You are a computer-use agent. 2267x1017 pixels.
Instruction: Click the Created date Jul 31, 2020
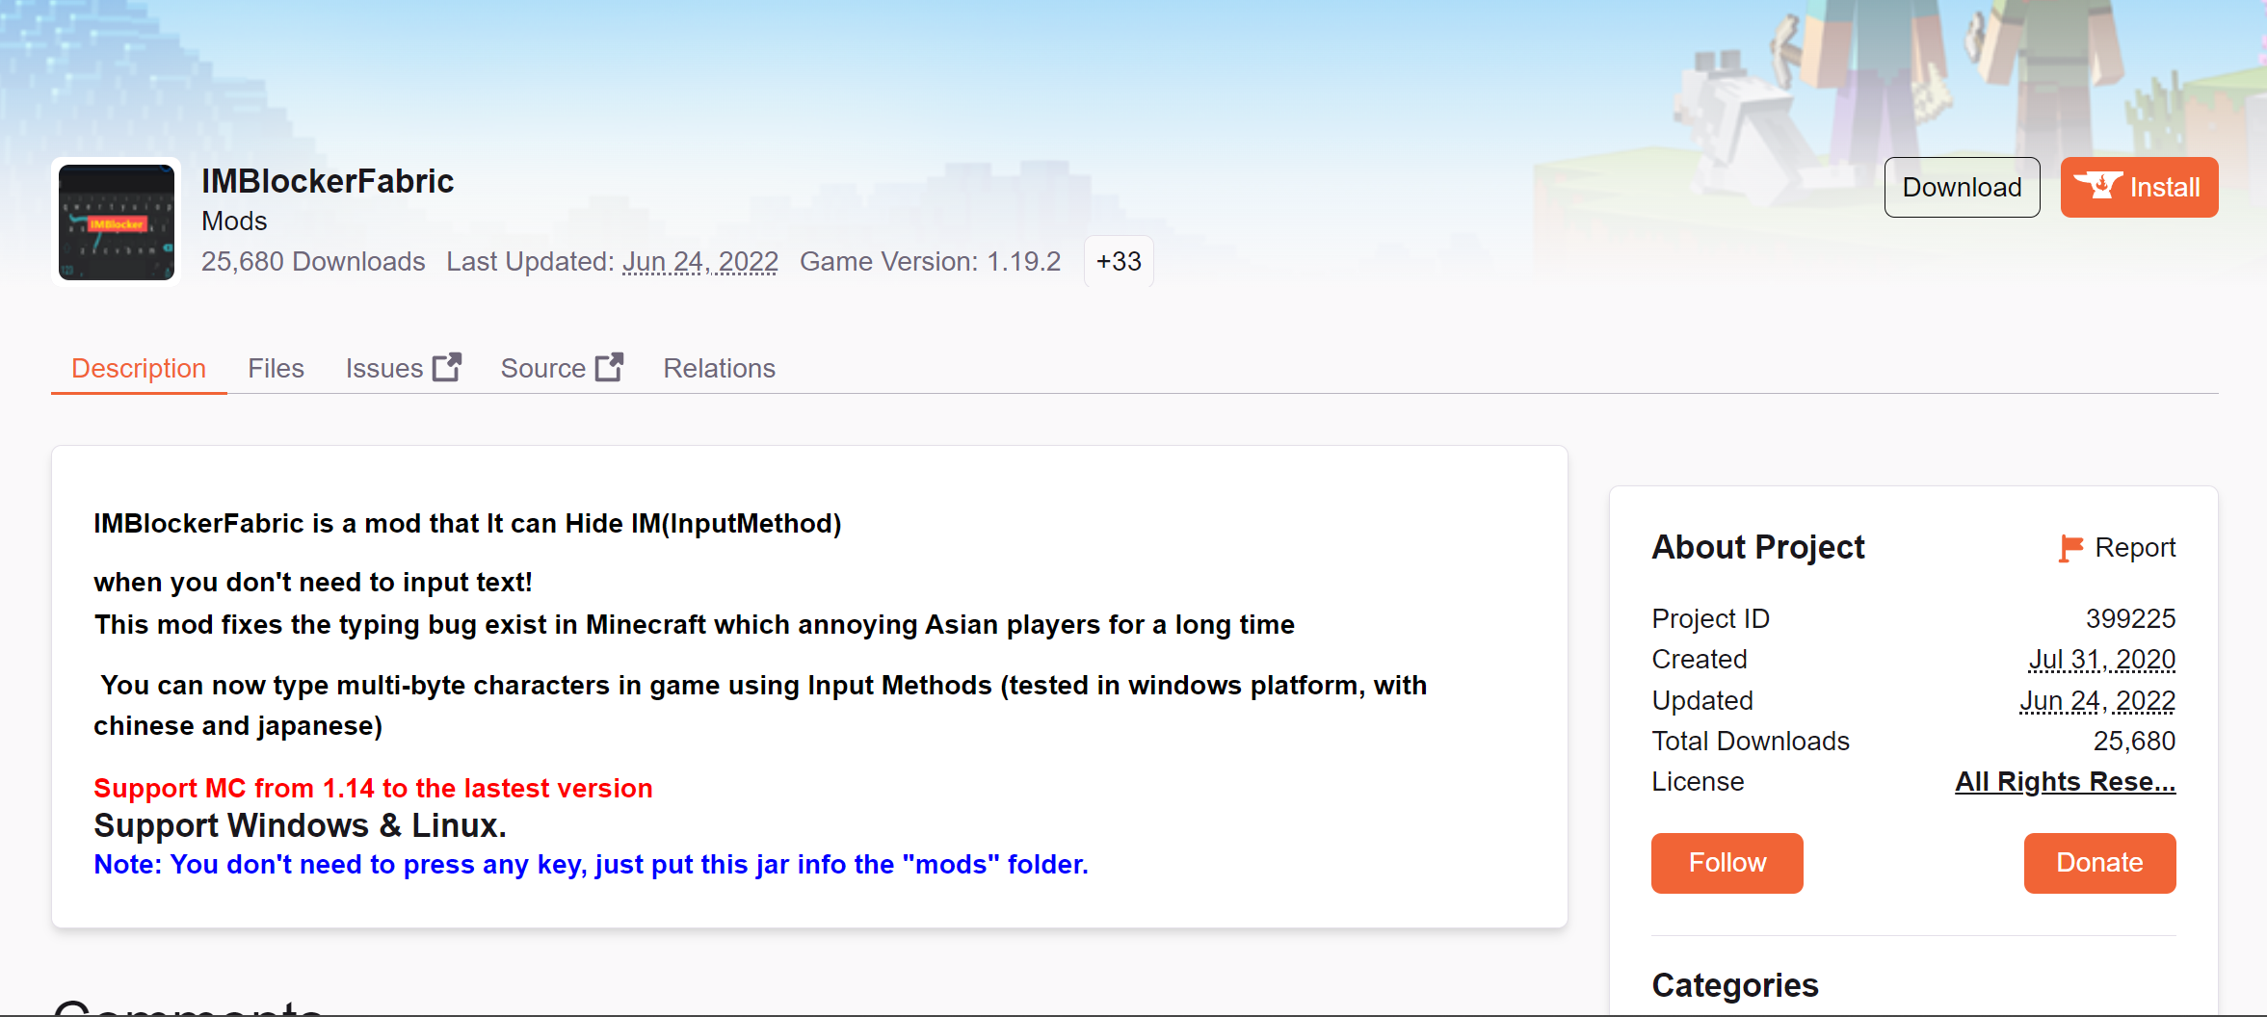pyautogui.click(x=2102, y=659)
